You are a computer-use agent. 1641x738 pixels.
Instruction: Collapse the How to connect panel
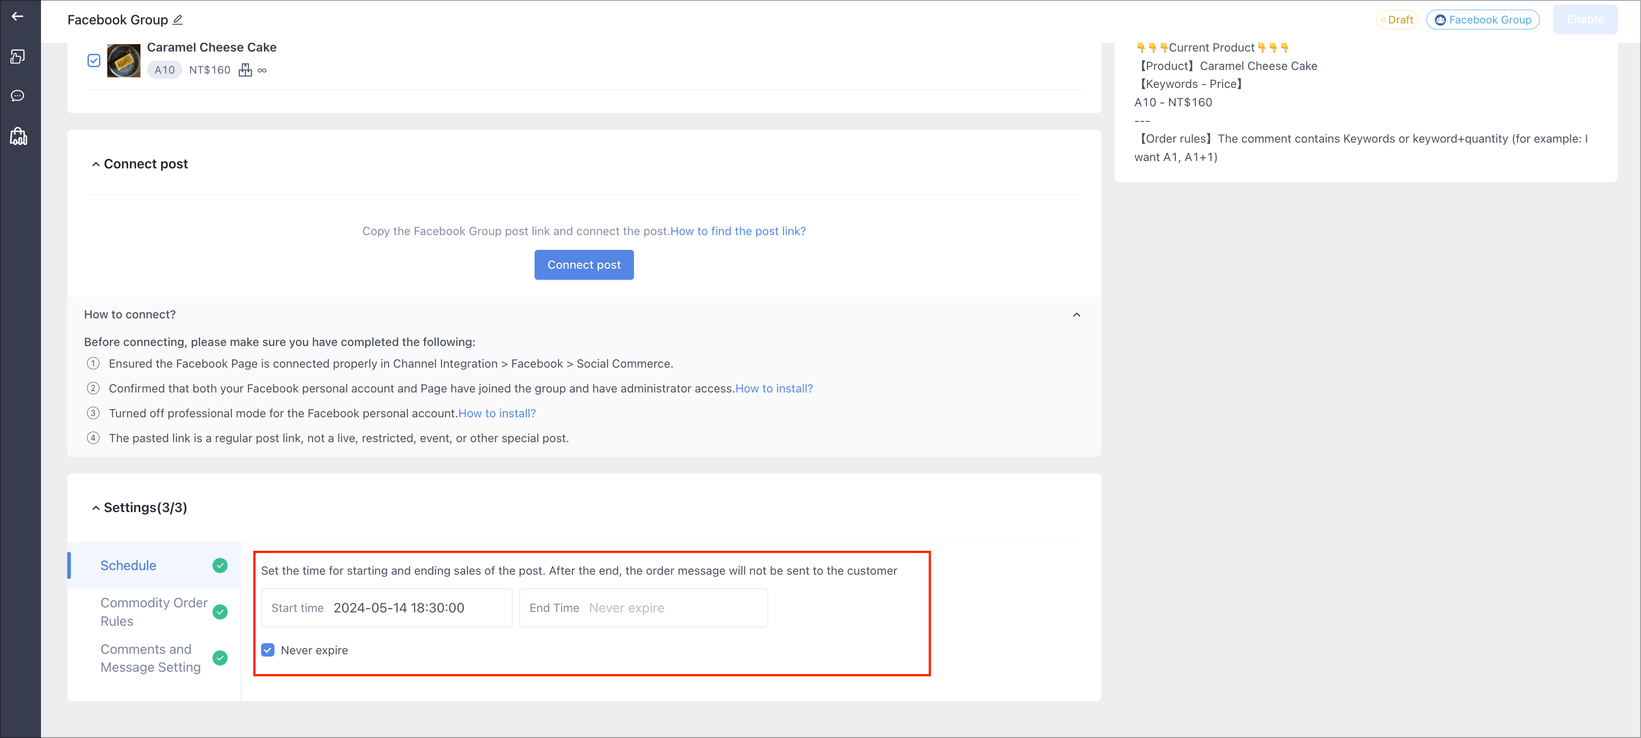[x=1077, y=315]
